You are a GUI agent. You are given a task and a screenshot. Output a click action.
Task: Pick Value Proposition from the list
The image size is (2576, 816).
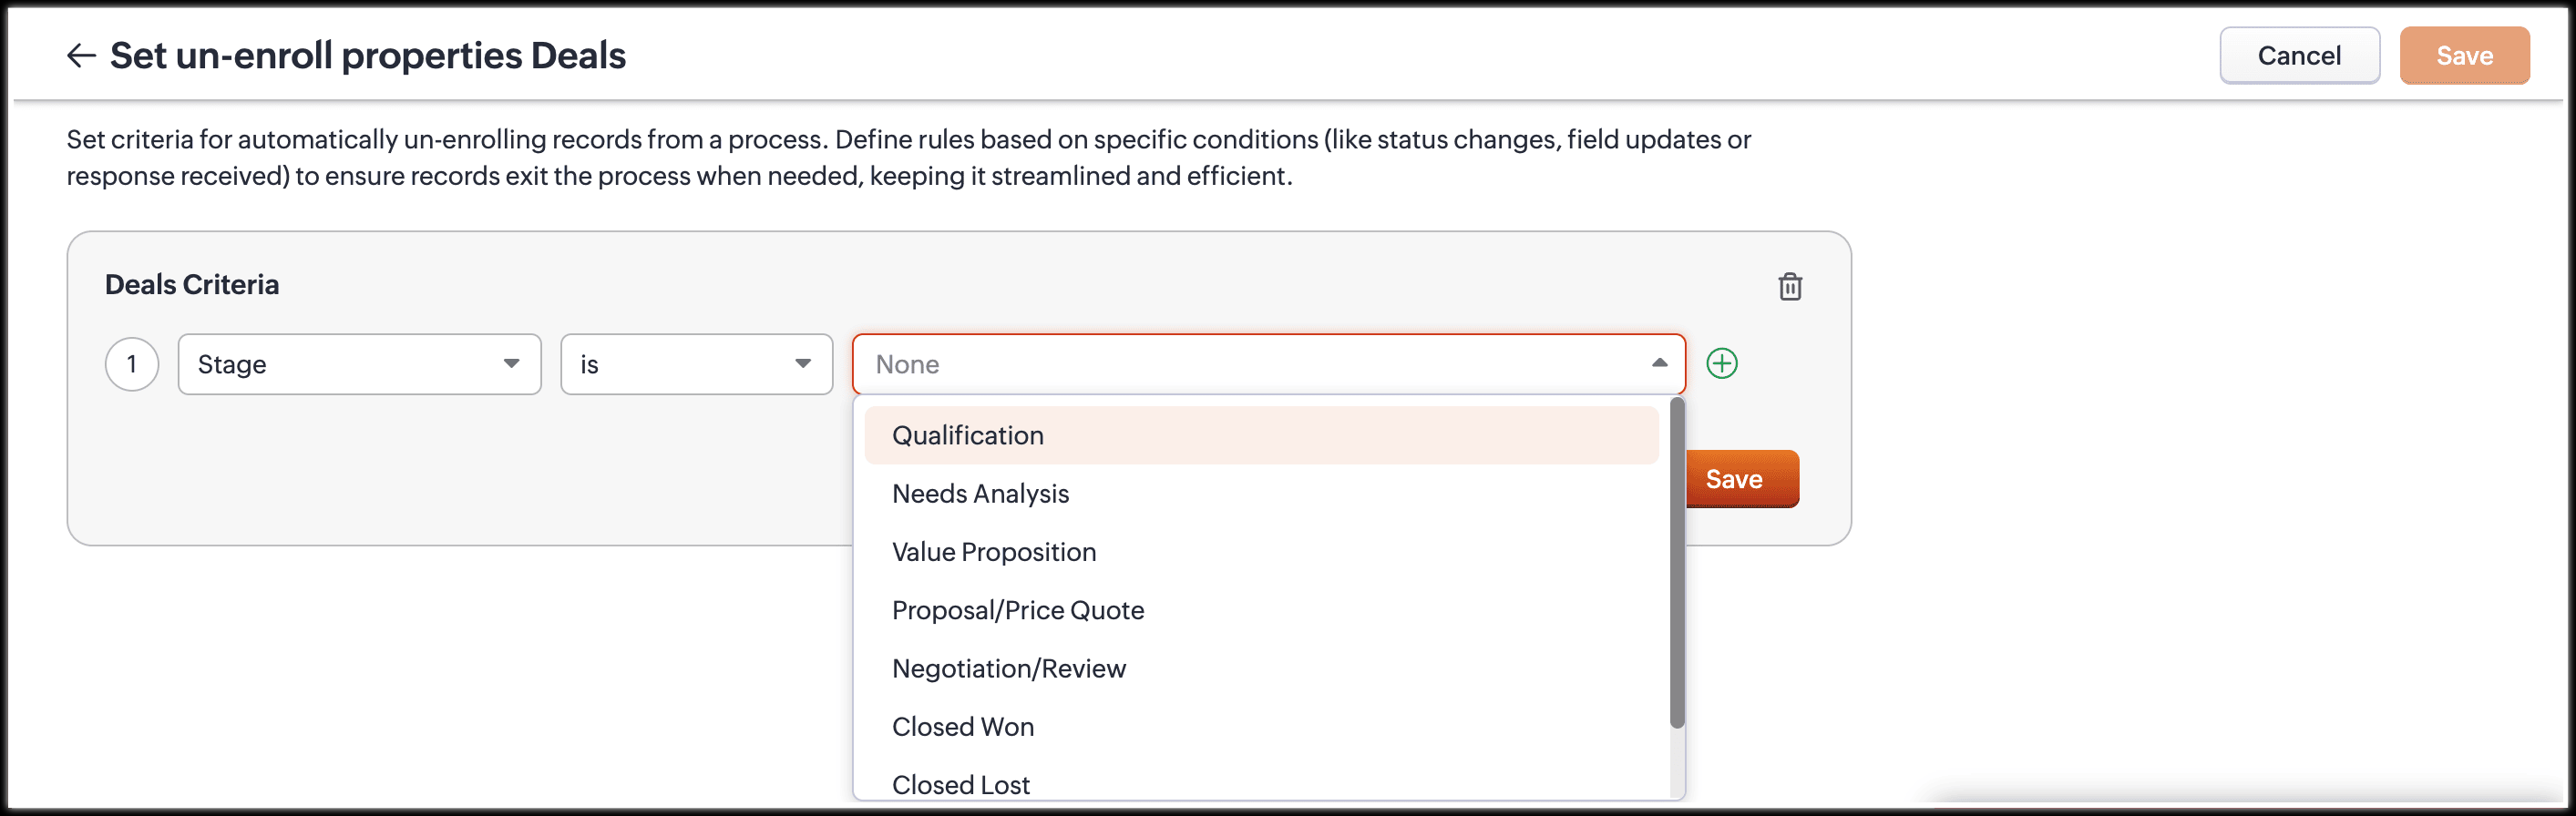pyautogui.click(x=994, y=552)
